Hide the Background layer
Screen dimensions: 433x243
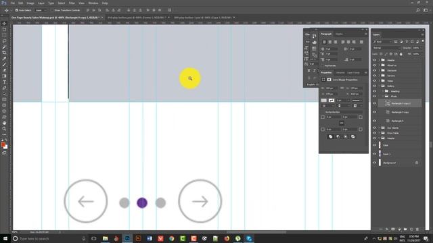pos(374,163)
